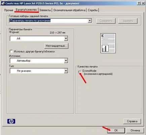Expand the print task presets dropdown arrow
Image resolution: width=146 pixels, height=135 pixels.
point(89,21)
